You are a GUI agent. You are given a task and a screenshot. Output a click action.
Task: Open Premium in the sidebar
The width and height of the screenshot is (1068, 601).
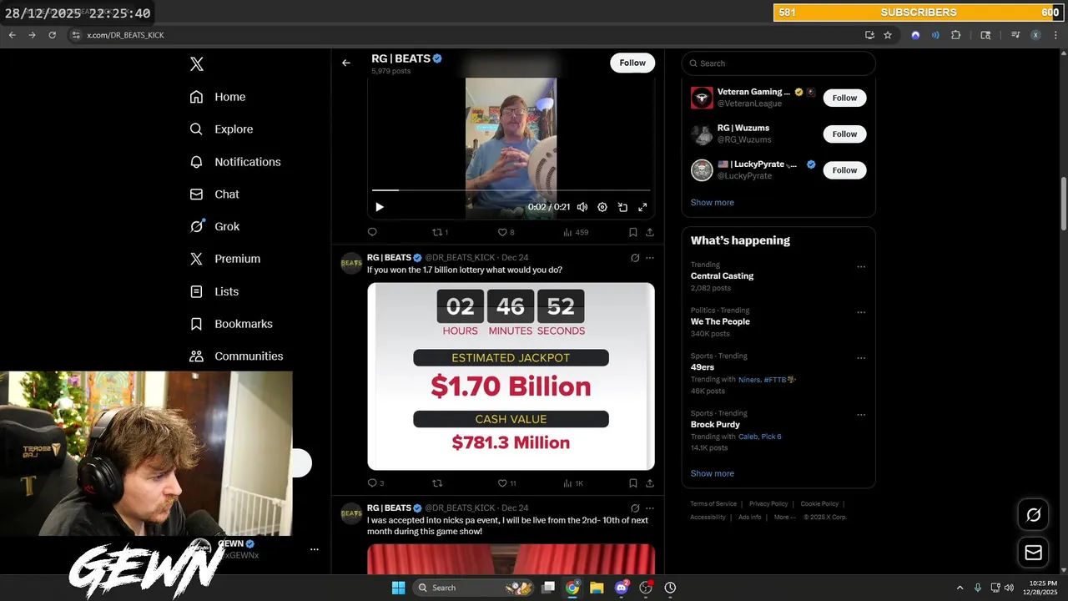(225, 259)
